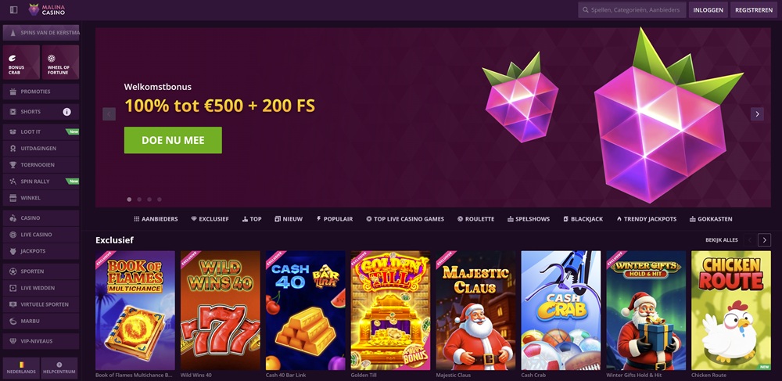Open the Winkel shop item

[x=41, y=198]
